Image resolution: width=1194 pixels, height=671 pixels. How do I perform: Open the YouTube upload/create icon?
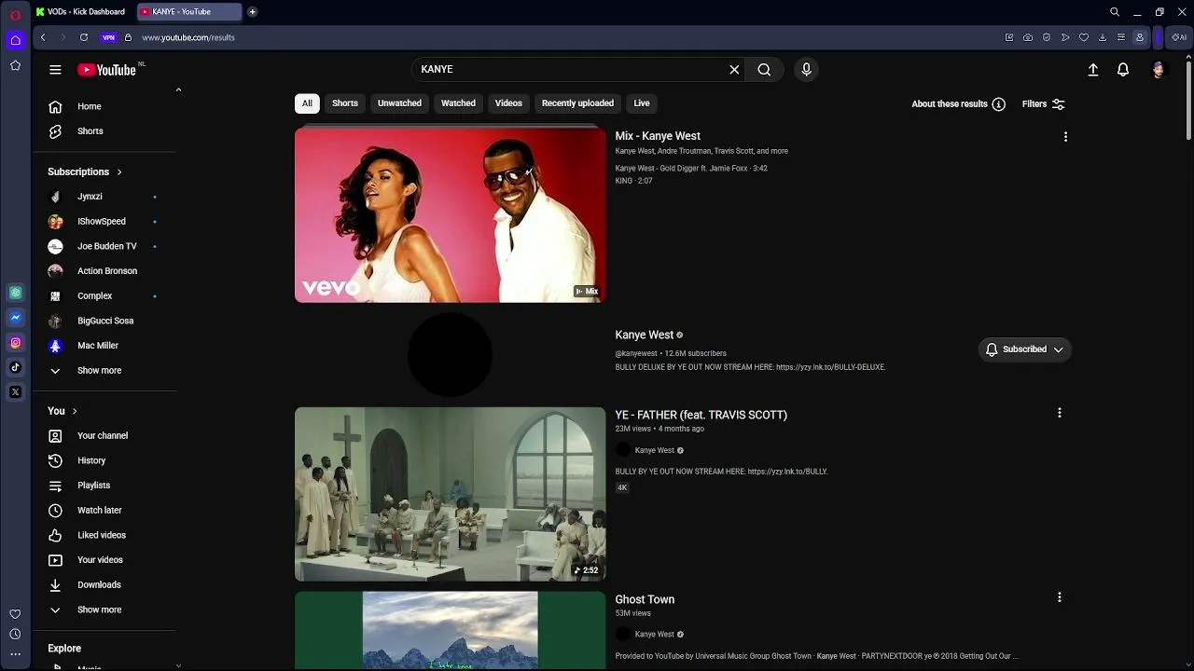point(1093,70)
